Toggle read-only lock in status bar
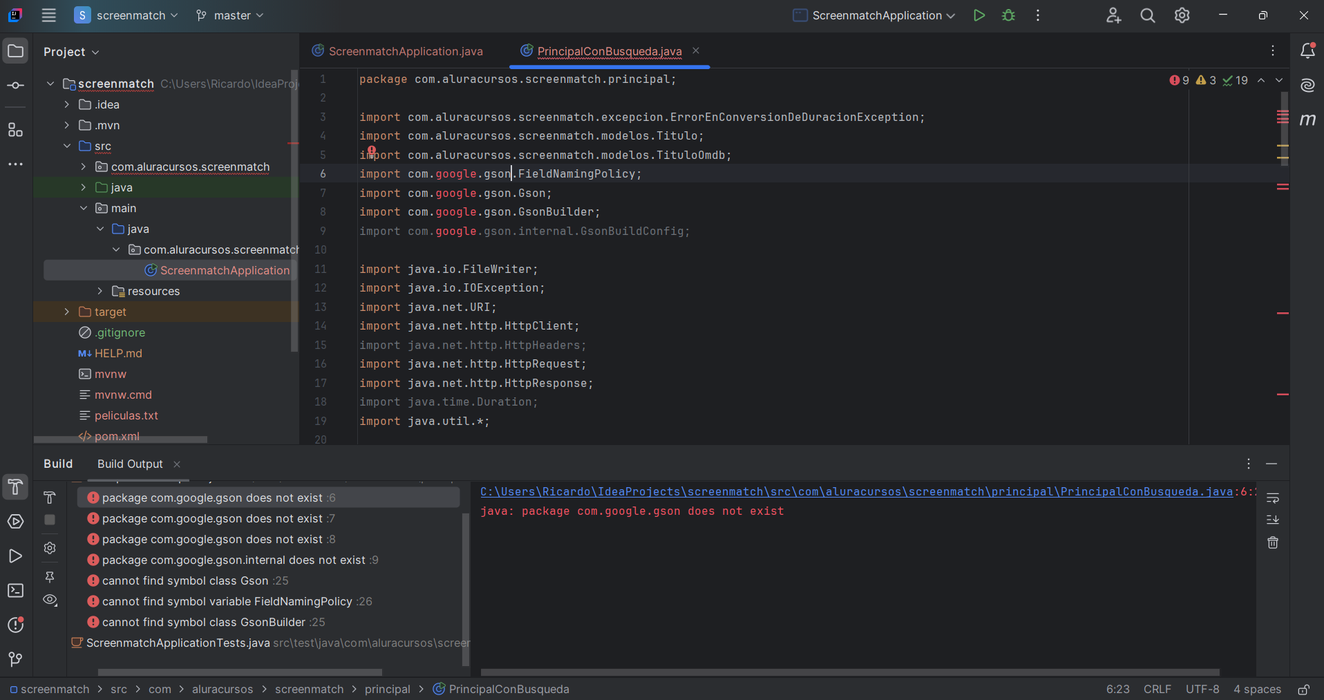1324x700 pixels. 1304,690
